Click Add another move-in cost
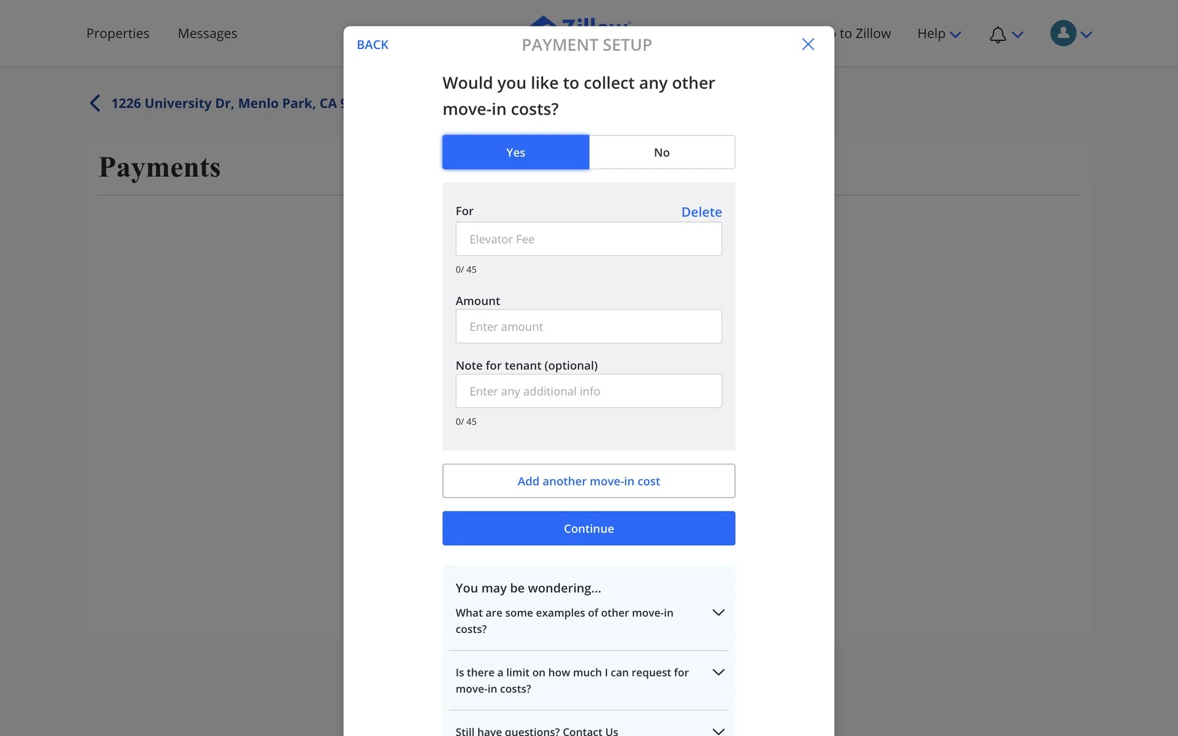The width and height of the screenshot is (1178, 736). point(588,481)
